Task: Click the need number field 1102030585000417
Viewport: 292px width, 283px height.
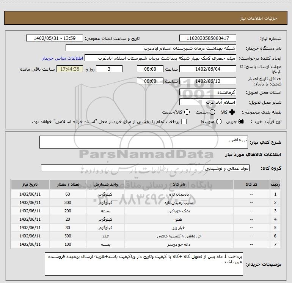Action: pyautogui.click(x=208, y=38)
